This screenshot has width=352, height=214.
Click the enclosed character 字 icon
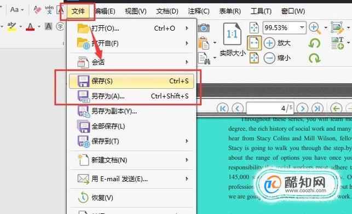tap(60, 27)
